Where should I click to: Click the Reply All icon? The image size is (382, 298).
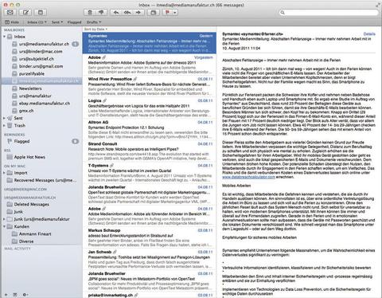pos(127,12)
